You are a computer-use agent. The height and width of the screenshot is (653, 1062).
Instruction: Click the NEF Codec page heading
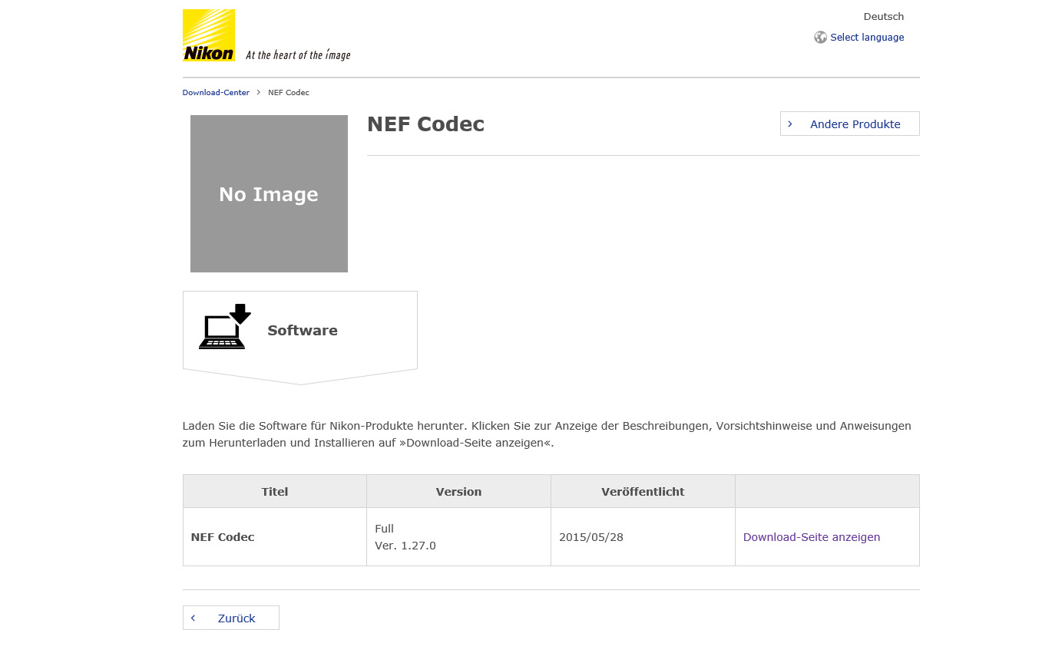[425, 124]
